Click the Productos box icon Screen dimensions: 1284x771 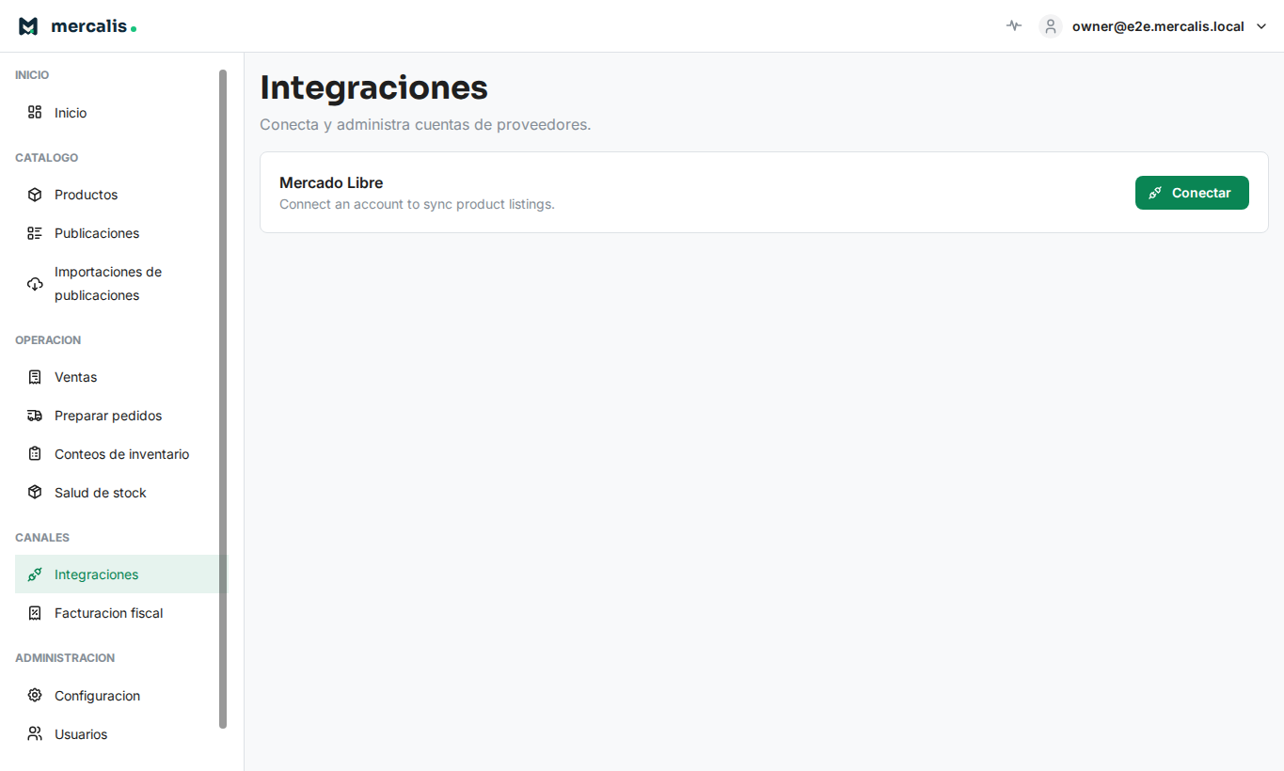point(35,195)
